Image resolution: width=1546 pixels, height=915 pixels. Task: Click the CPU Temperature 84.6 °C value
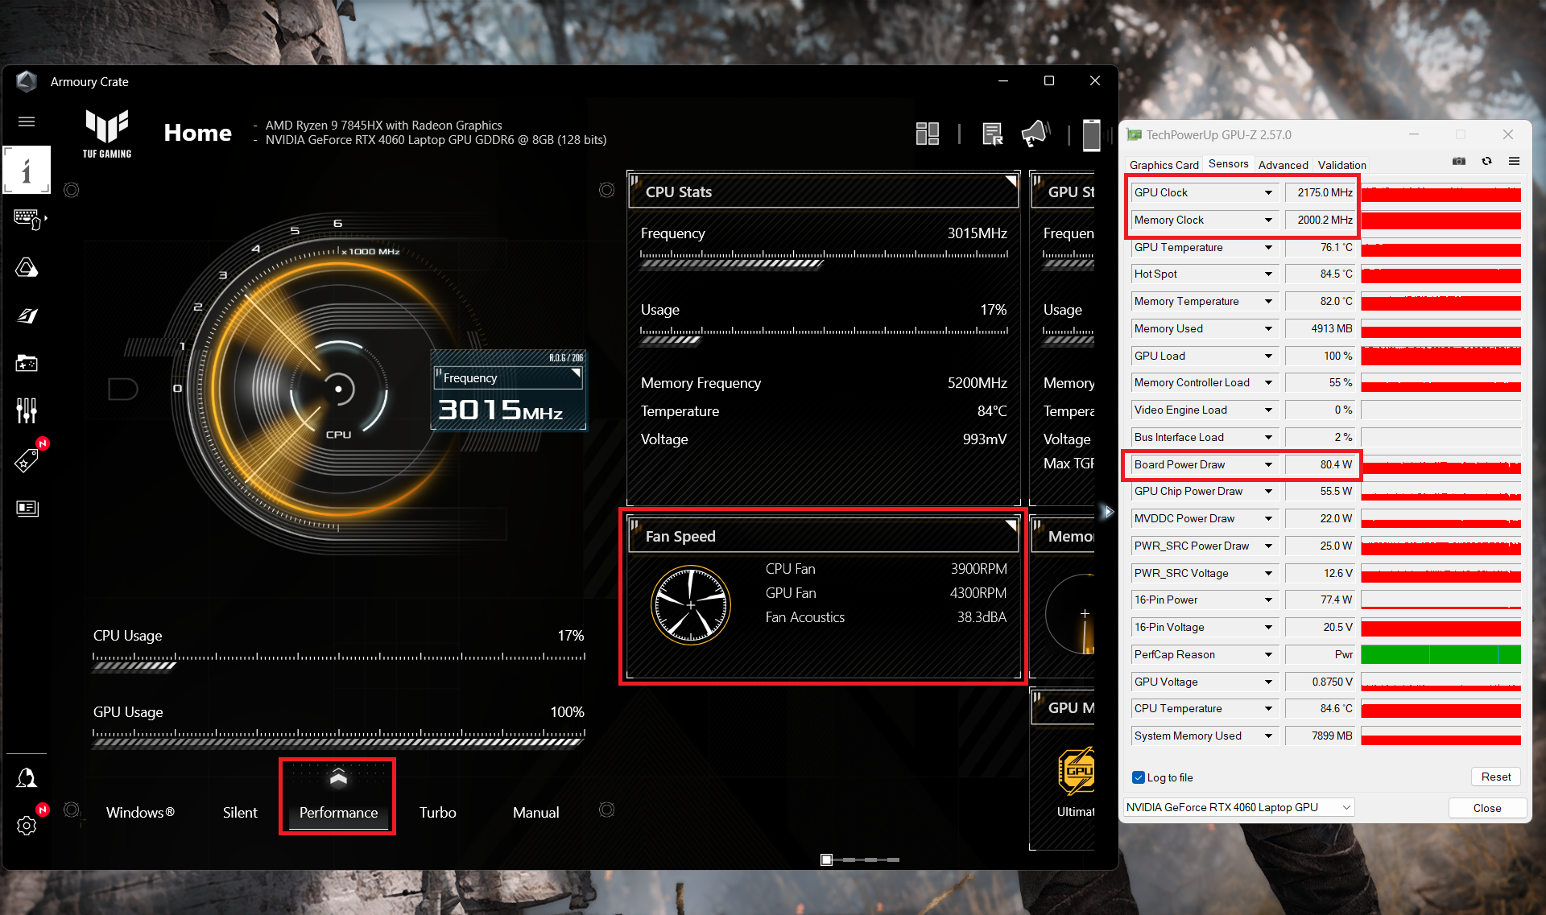(x=1321, y=709)
